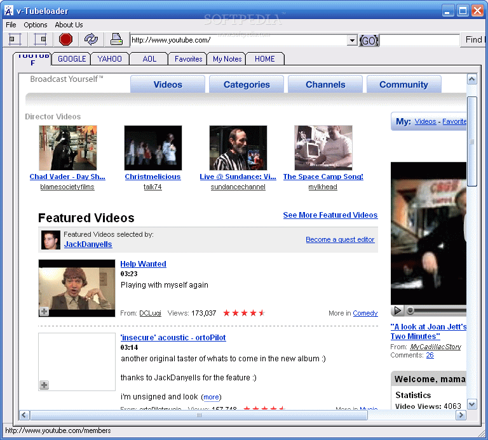The width and height of the screenshot is (488, 440).
Task: Open the Community page tab
Action: pos(403,84)
